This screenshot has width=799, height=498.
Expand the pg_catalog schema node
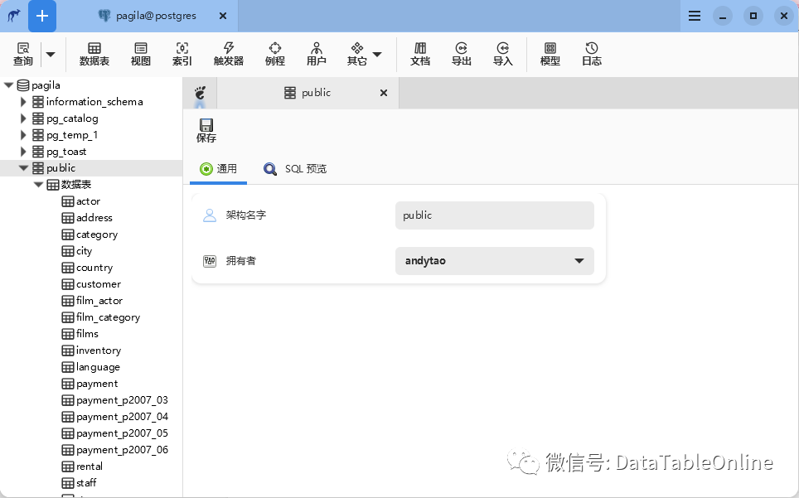[x=23, y=118]
